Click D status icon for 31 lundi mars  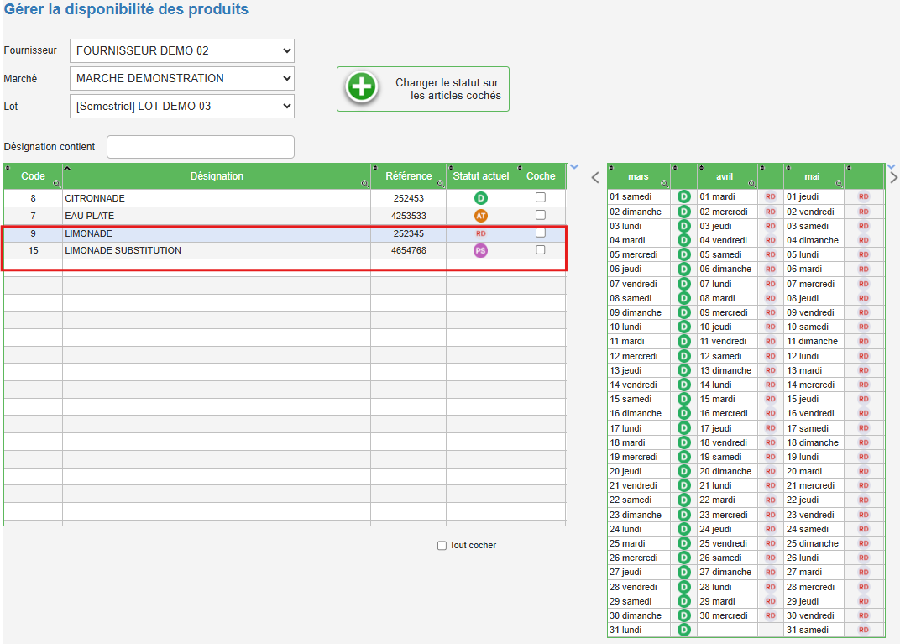683,630
